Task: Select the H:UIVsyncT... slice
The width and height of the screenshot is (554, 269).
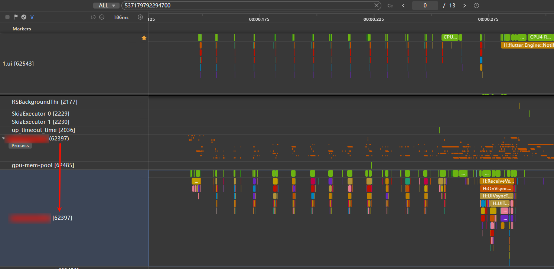Action: [x=497, y=196]
